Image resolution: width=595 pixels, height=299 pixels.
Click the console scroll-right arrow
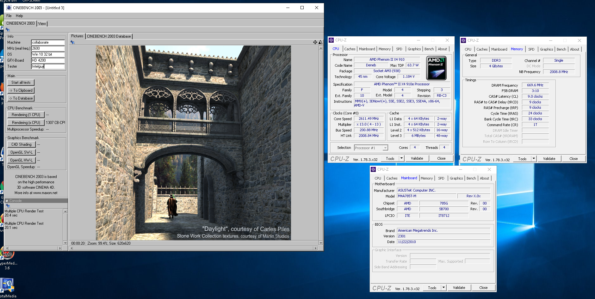60,248
